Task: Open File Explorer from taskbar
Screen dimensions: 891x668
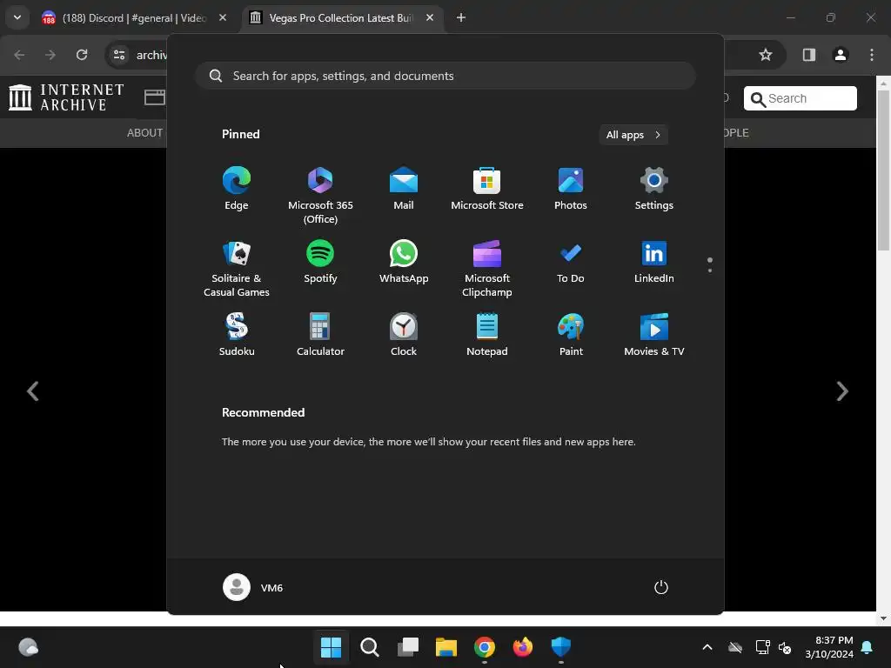Action: click(446, 646)
